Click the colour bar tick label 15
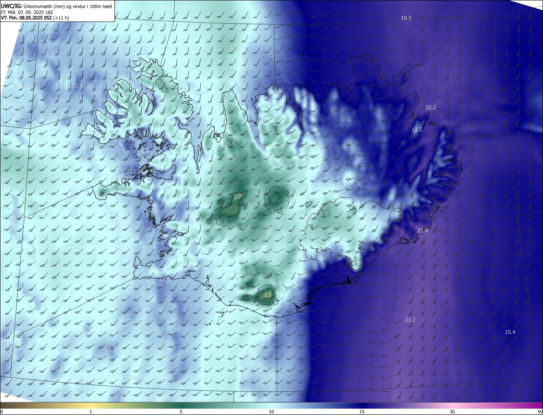Image resolution: width=543 pixels, height=415 pixels. [362, 412]
